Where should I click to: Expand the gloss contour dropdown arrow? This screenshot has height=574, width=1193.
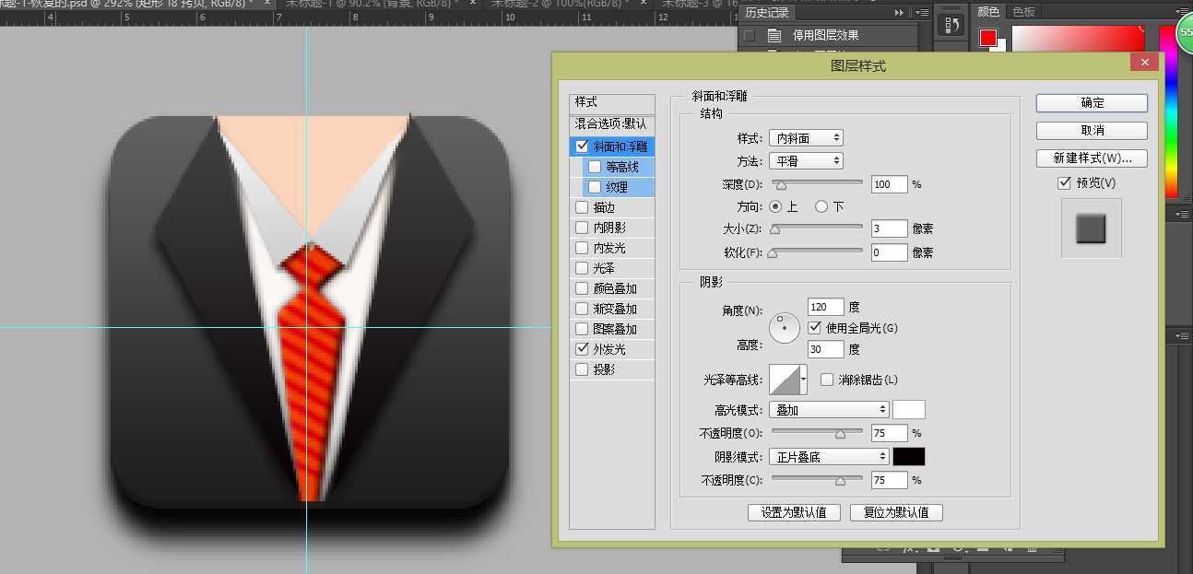pyautogui.click(x=803, y=379)
